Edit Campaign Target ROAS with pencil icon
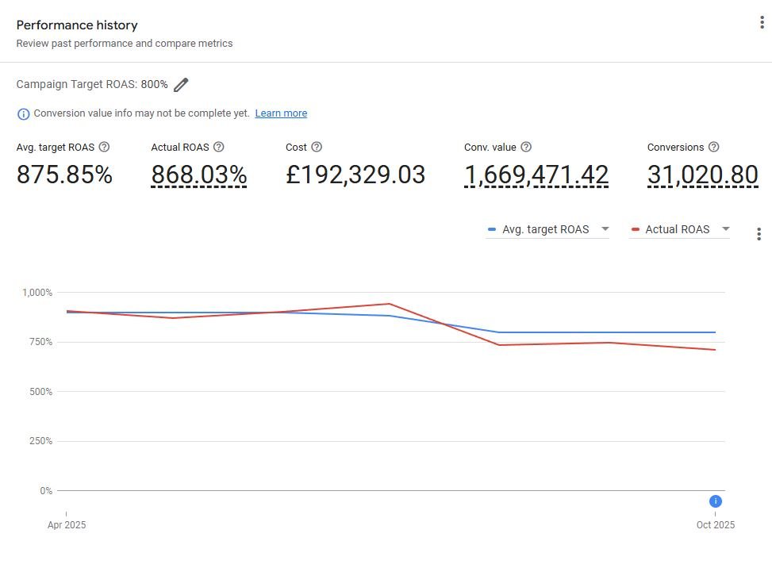 181,85
